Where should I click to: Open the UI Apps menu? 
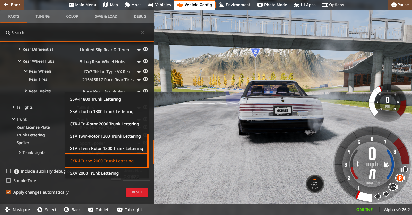(x=305, y=5)
